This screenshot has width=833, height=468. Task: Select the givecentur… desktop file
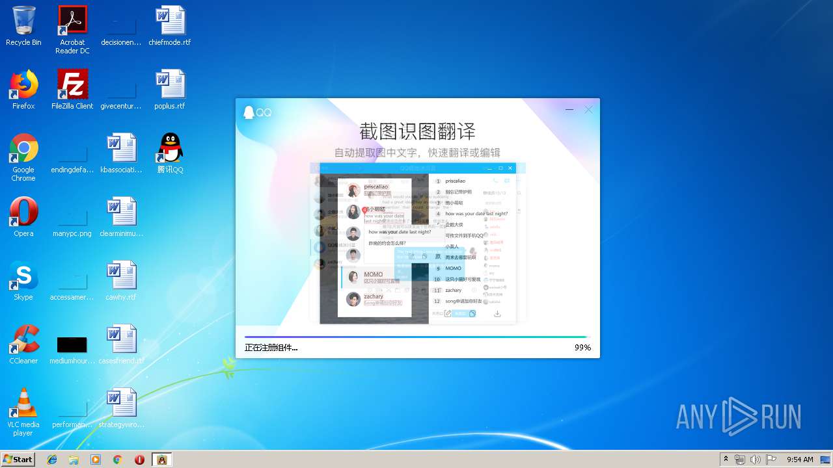121,90
